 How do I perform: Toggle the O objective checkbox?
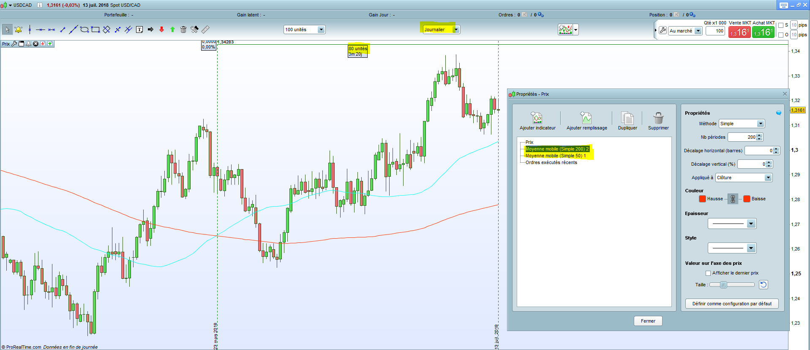[781, 35]
